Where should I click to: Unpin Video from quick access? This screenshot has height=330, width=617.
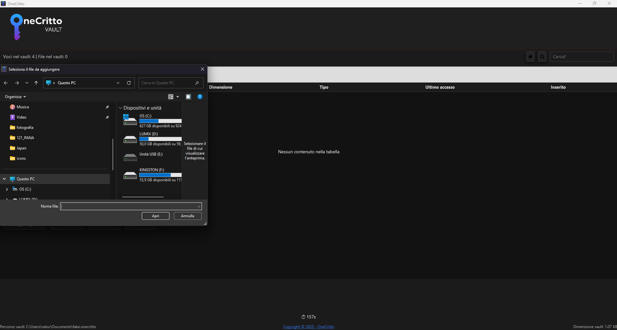tap(107, 117)
